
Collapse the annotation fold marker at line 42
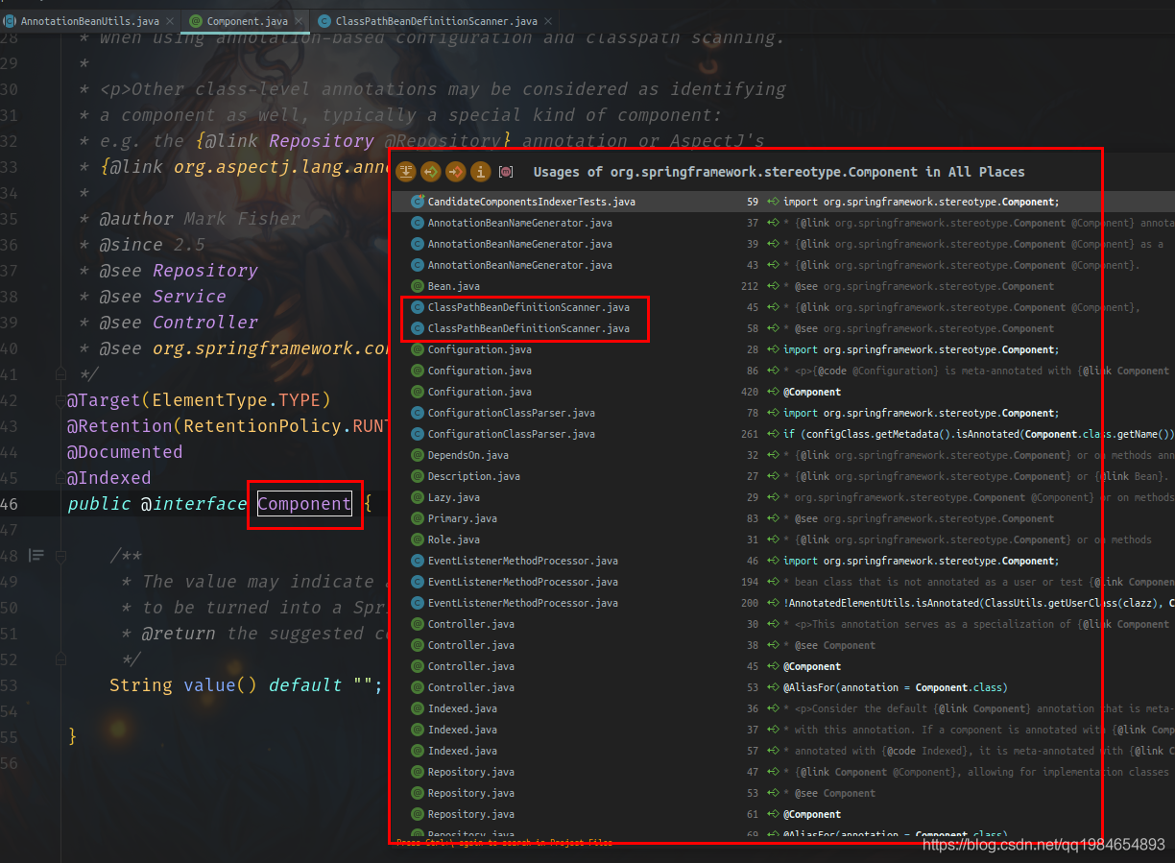[x=60, y=400]
